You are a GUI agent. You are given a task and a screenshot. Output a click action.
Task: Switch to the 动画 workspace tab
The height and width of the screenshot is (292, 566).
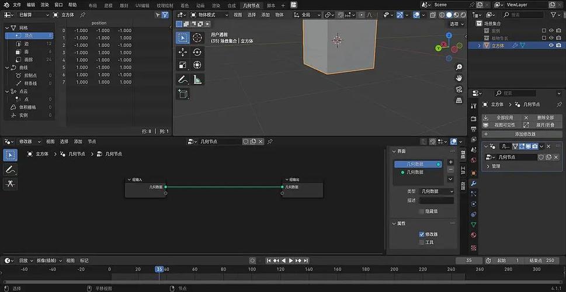200,5
